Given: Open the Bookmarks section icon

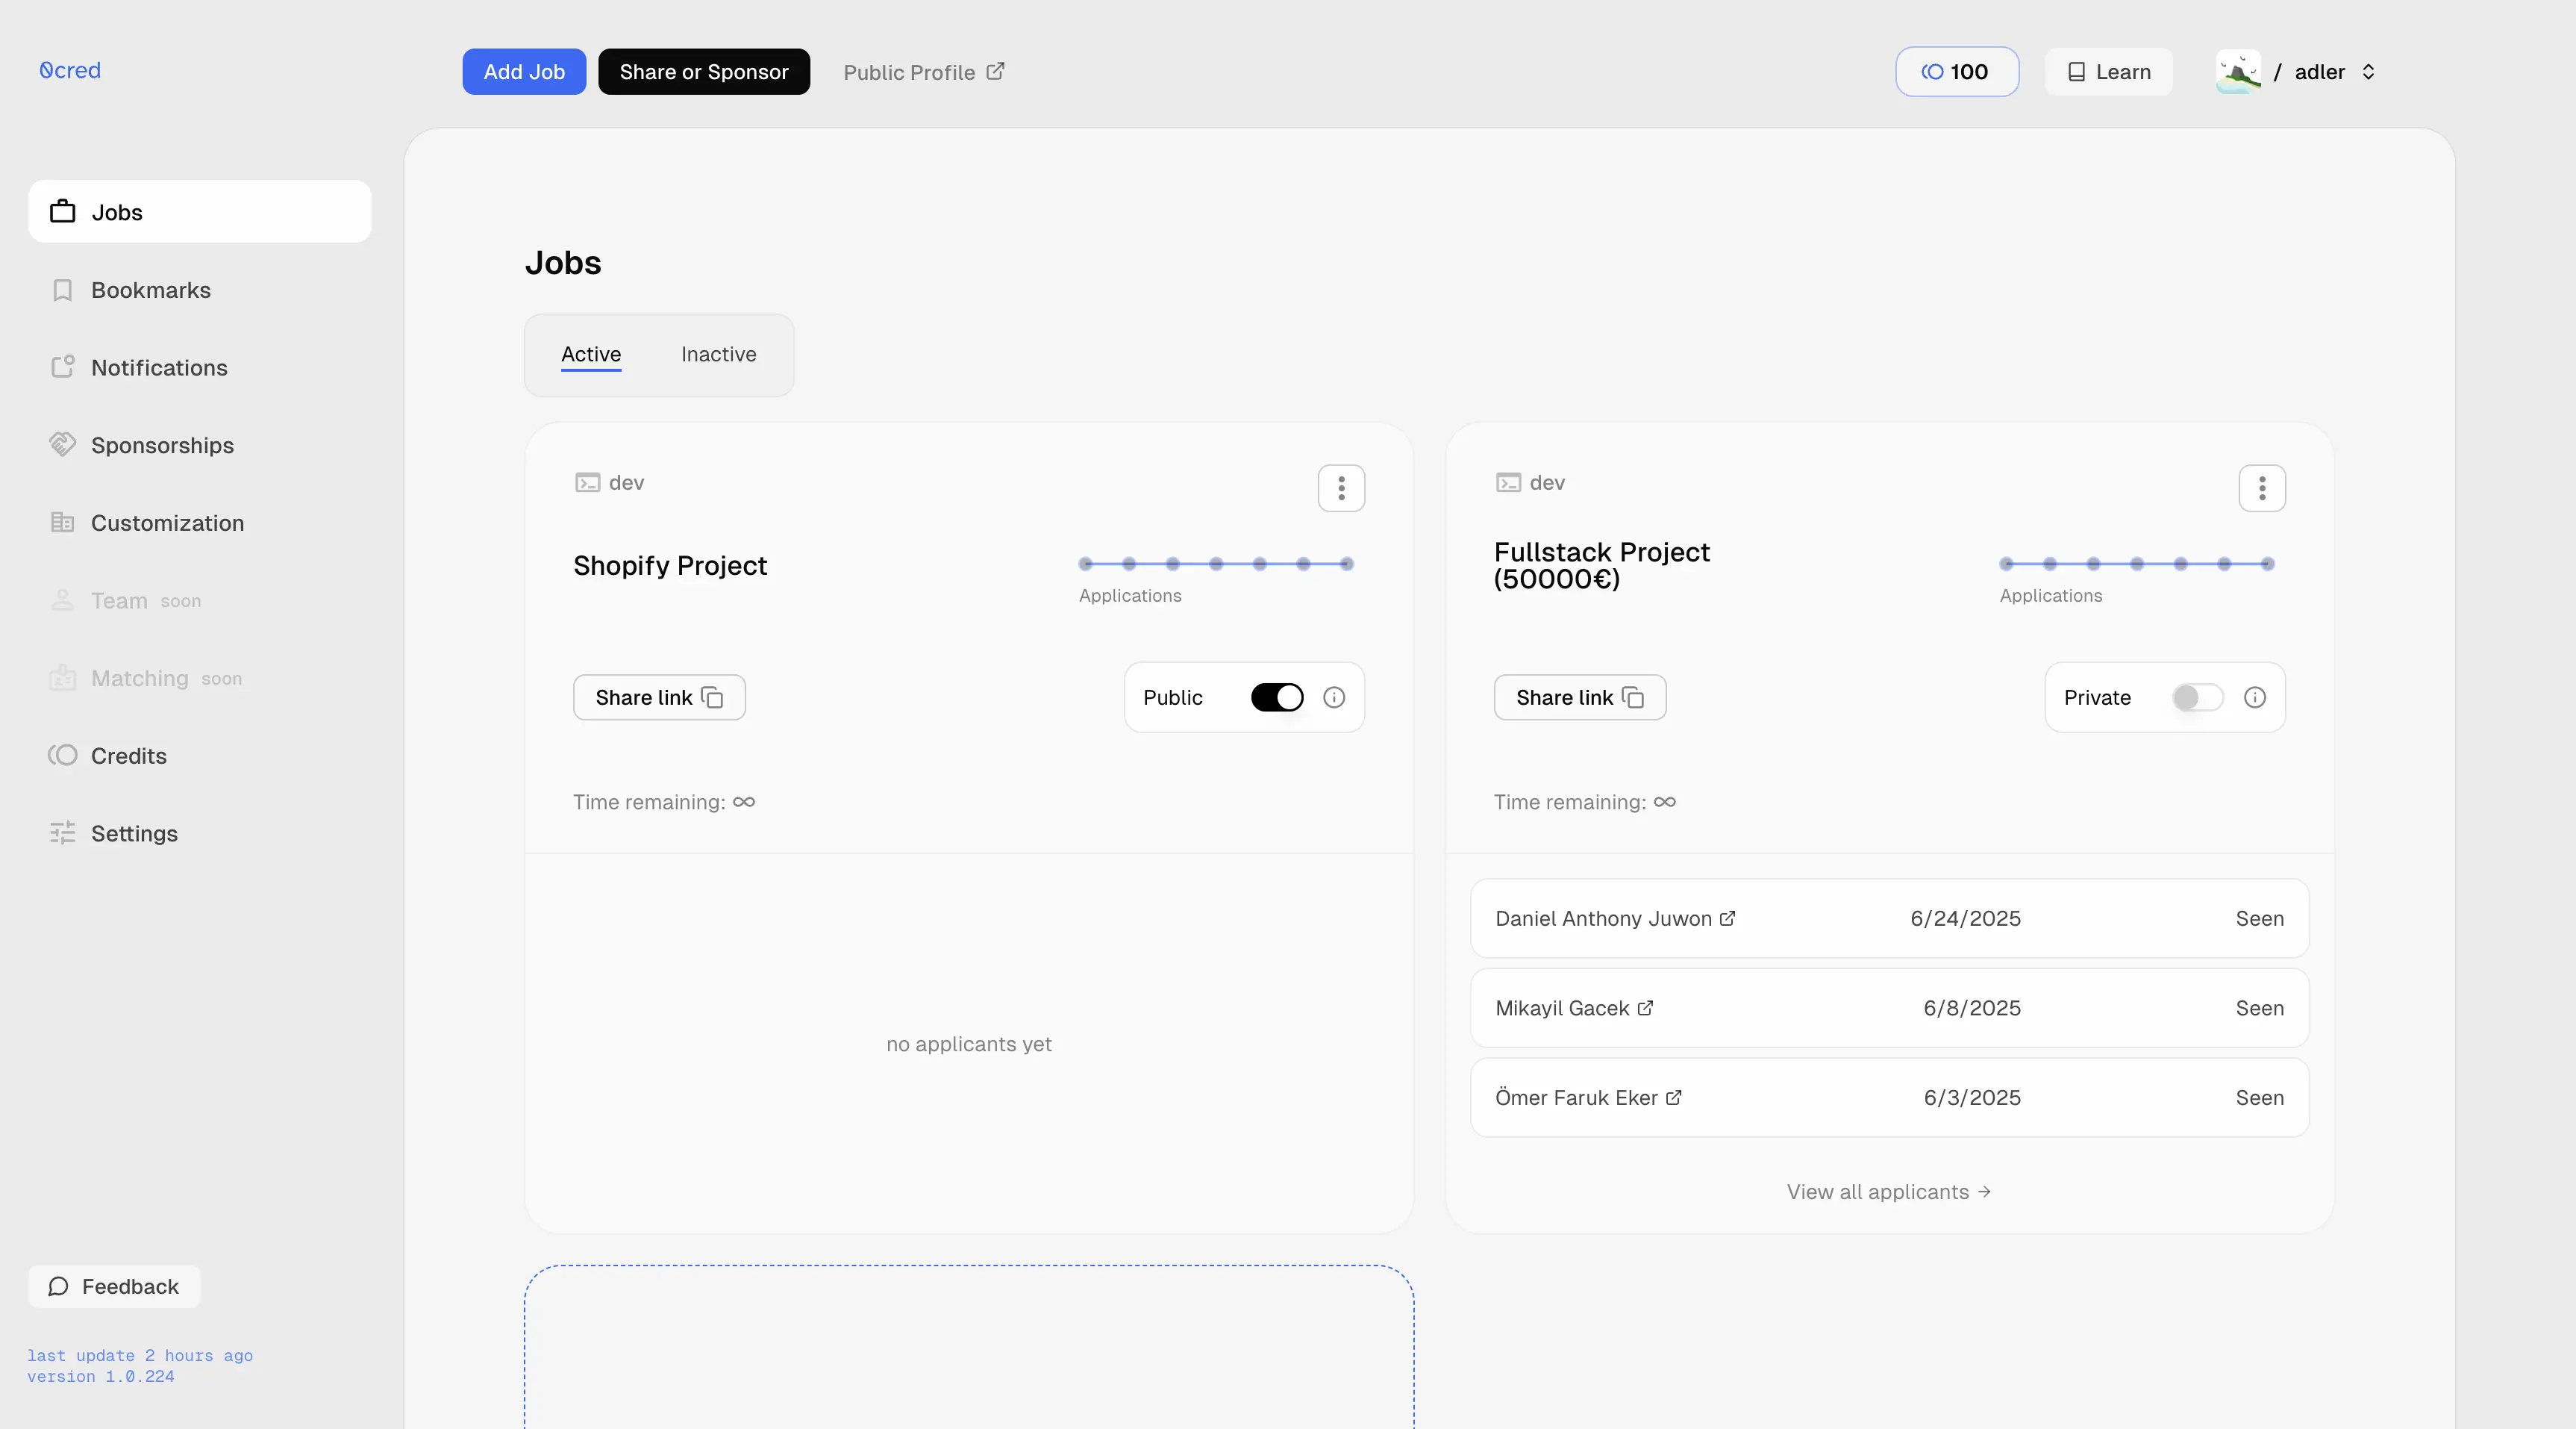Looking at the screenshot, I should (x=63, y=289).
